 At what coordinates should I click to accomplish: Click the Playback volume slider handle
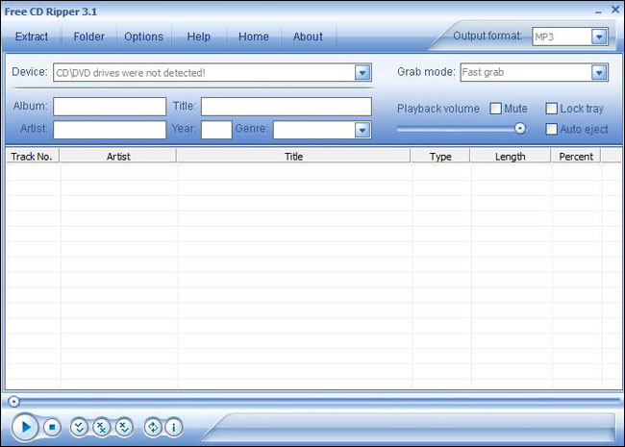click(520, 128)
